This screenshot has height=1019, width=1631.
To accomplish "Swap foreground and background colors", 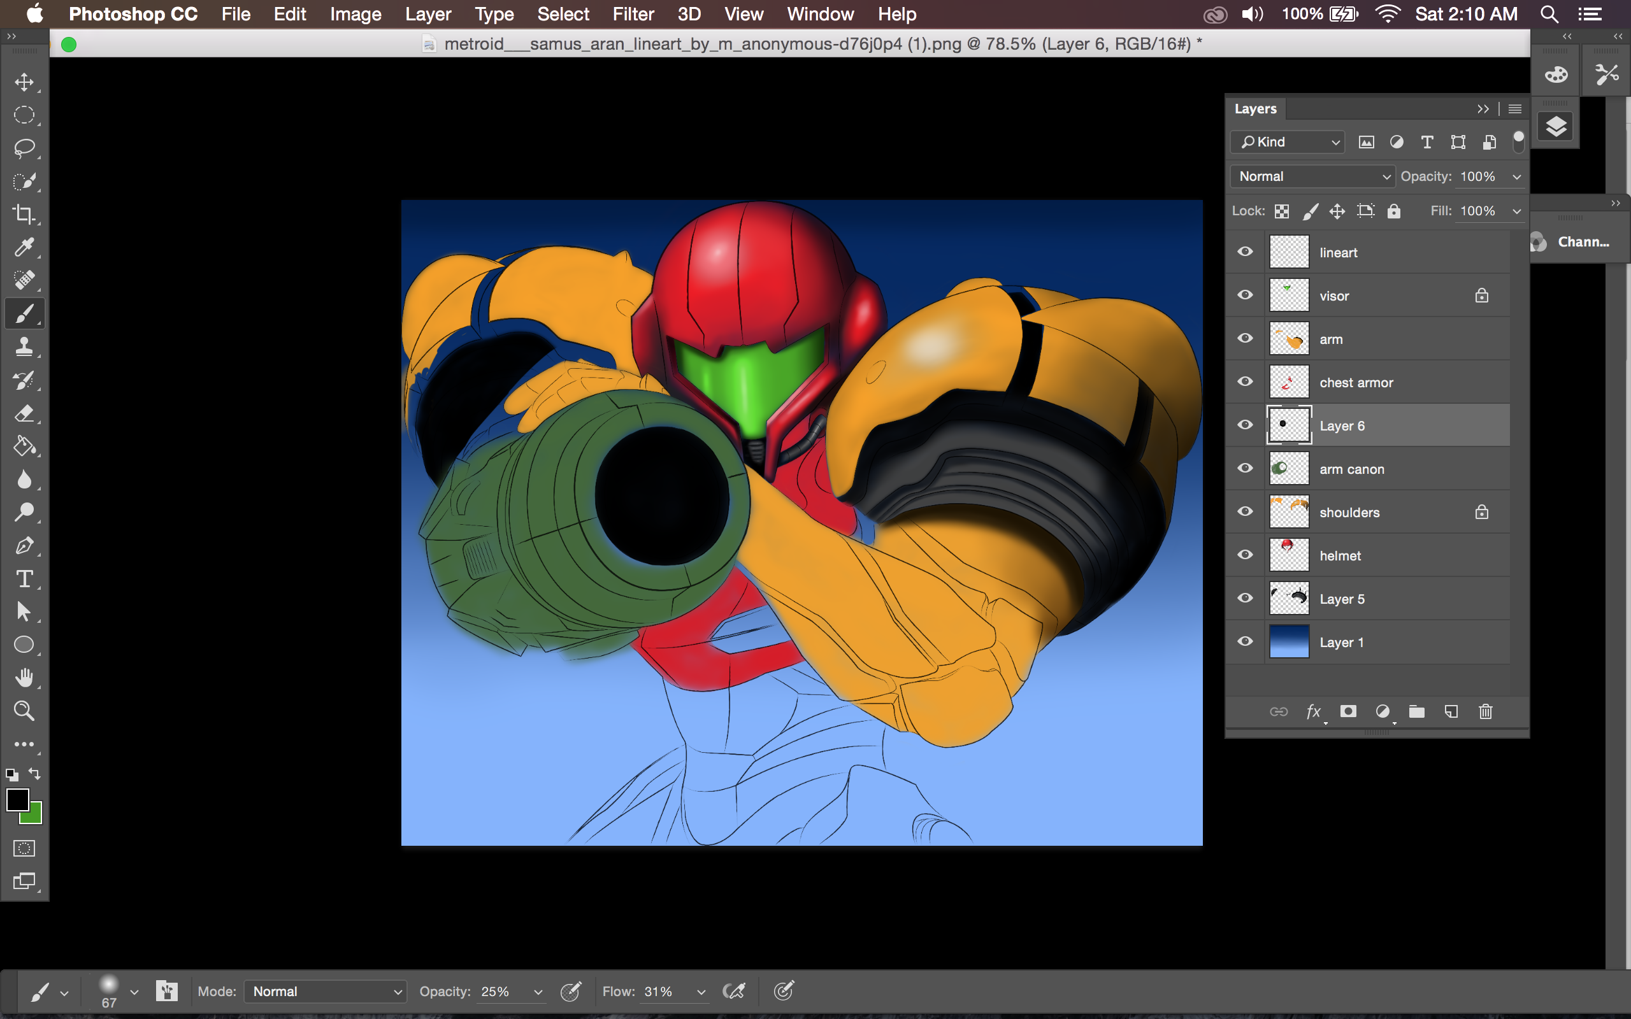I will click(34, 773).
